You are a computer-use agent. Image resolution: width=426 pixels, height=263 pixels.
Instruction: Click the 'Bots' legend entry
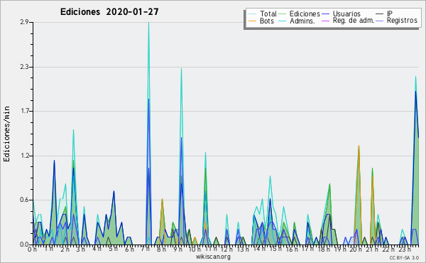coord(267,21)
